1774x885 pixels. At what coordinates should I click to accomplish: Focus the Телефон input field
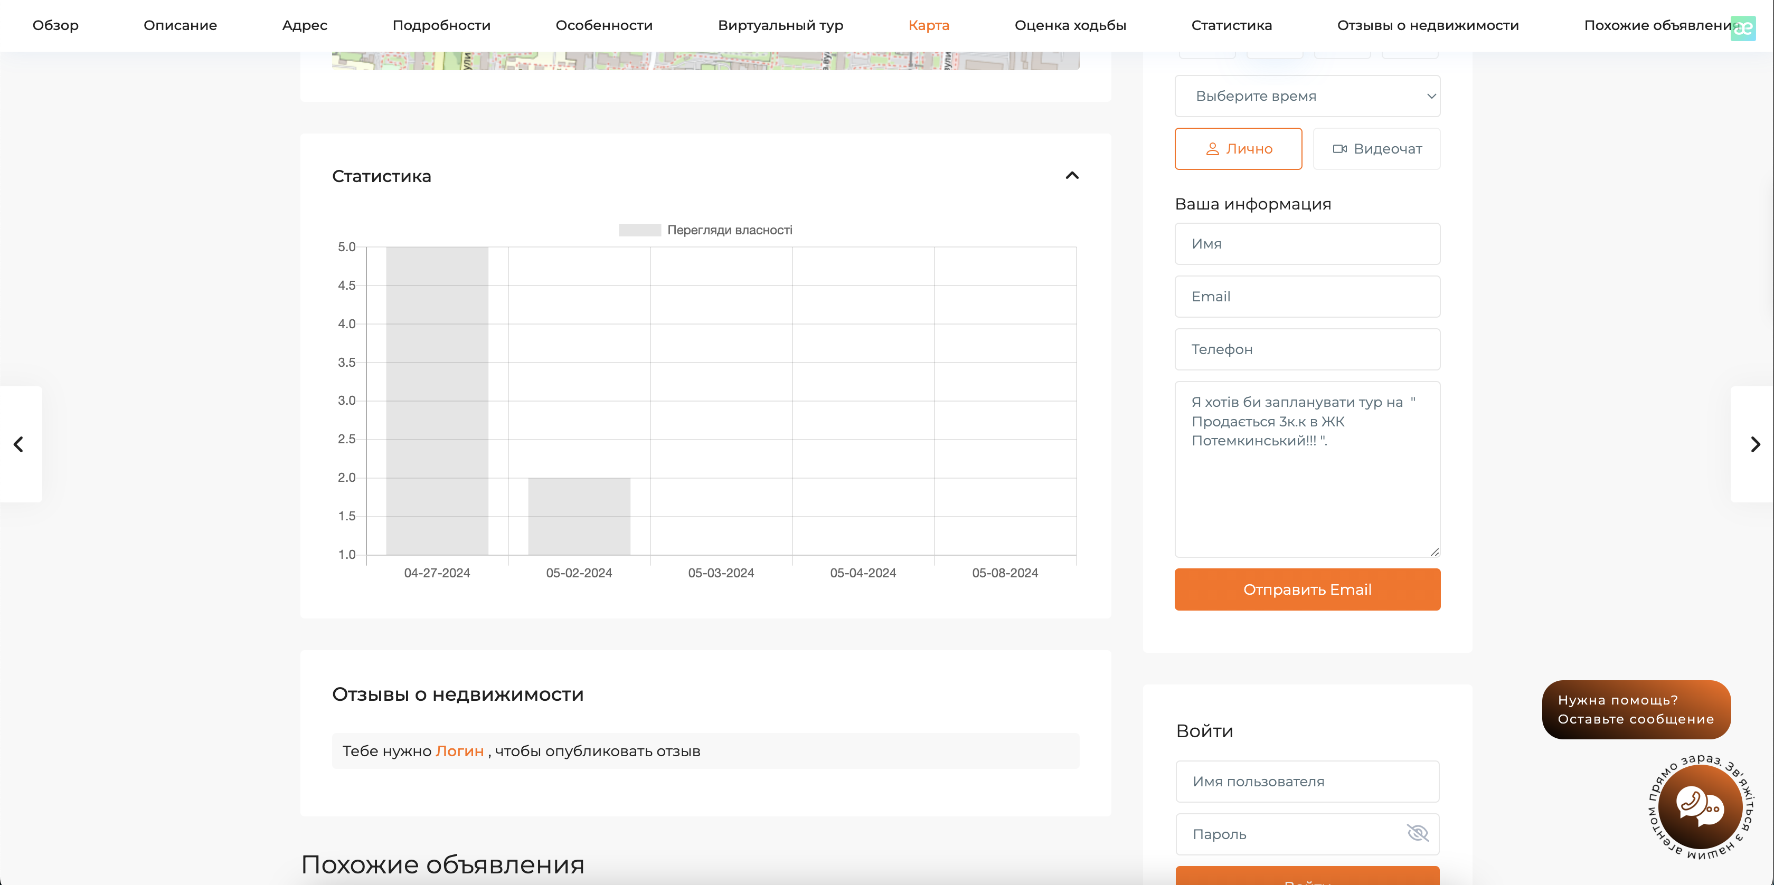1306,349
